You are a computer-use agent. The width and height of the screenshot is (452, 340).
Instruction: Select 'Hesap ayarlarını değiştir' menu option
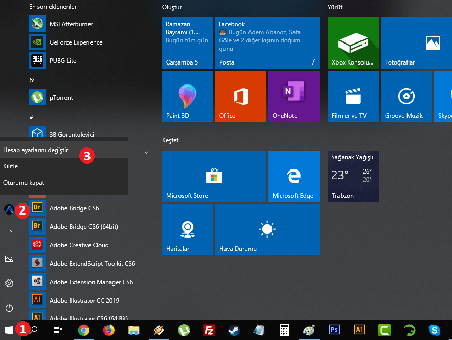(36, 150)
